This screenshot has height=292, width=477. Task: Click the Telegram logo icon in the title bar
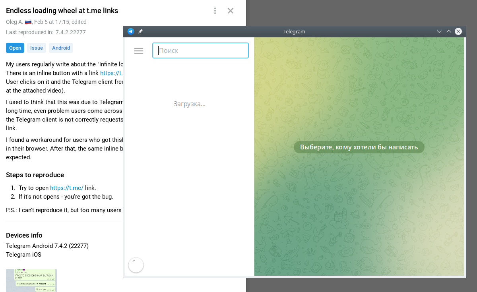point(131,31)
